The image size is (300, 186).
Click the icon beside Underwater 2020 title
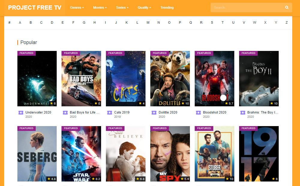pos(21,113)
